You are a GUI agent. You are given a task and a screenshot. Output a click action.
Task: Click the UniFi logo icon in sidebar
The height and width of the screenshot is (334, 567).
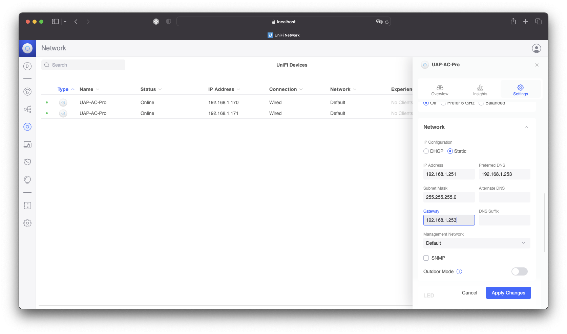click(27, 48)
